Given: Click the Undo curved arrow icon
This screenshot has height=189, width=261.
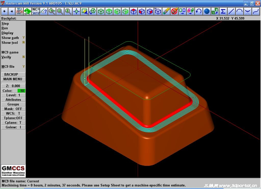Looking at the screenshot, I should 199,11.
